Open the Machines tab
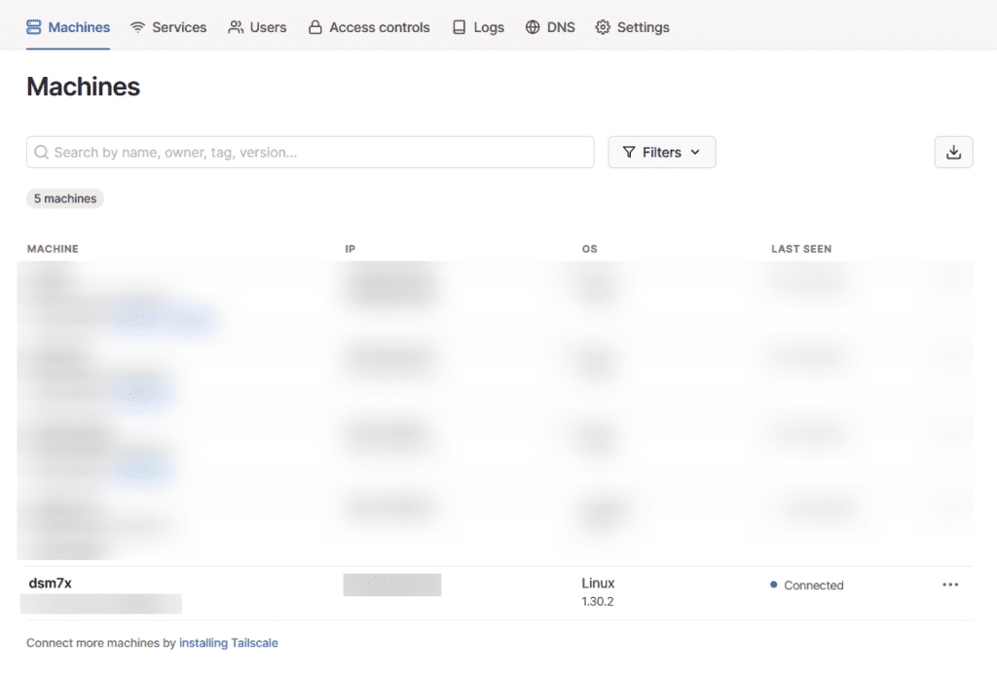Viewport: 997px width, 674px height. click(x=68, y=27)
